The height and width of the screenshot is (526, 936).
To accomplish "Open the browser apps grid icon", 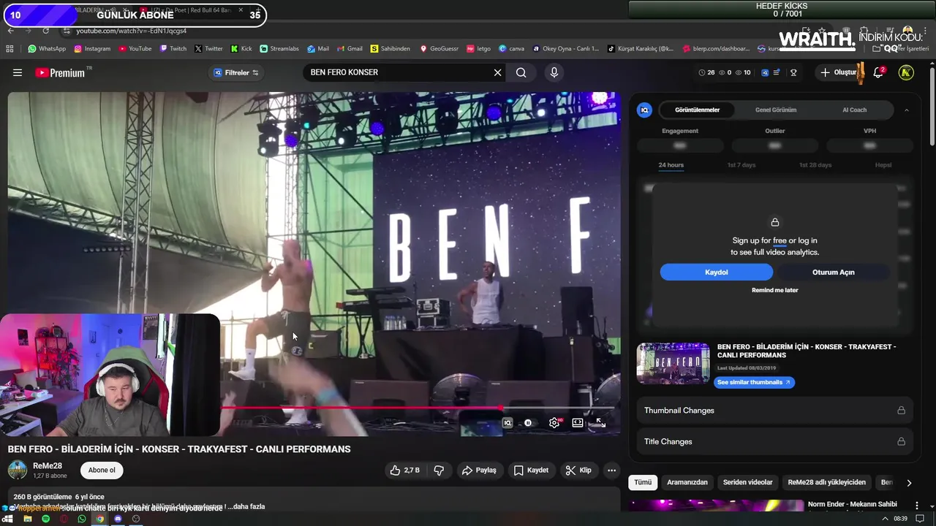I will [10, 49].
